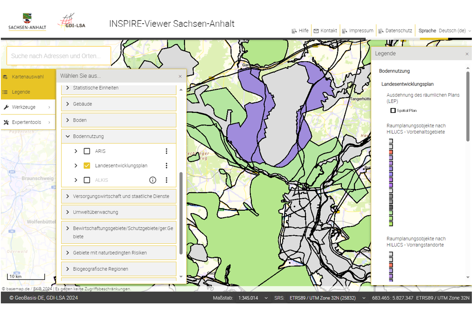474x314 pixels.
Task: Click the red swatch in Vorbehaltsgebiete legend
Action: [391, 152]
